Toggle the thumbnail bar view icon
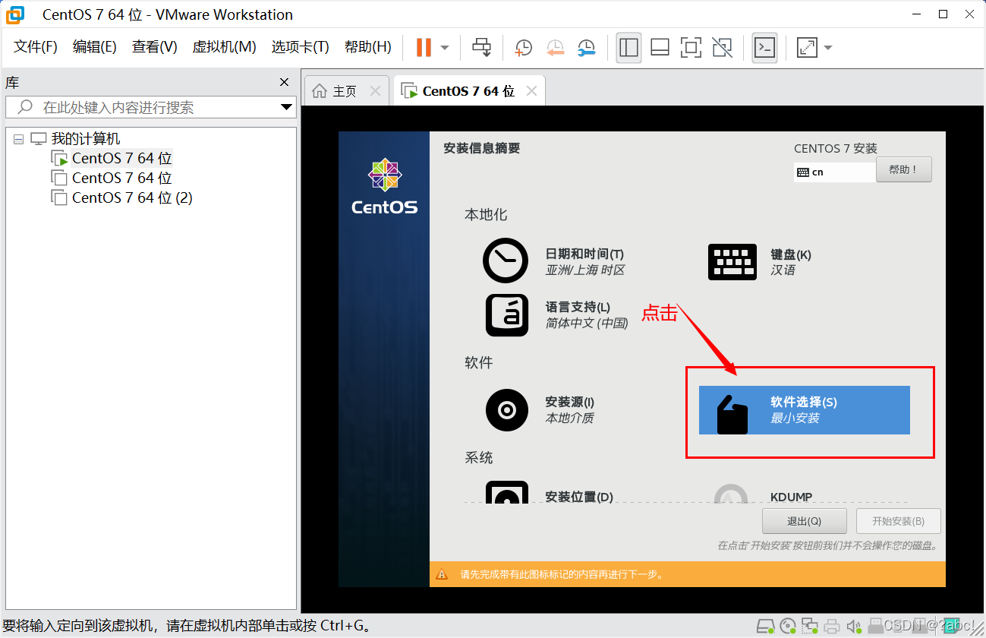 (660, 47)
